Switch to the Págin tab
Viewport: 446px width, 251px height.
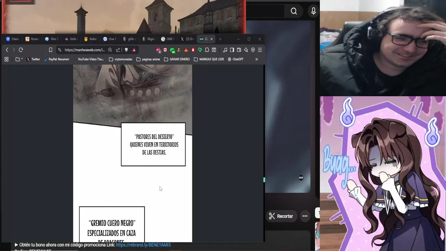(149, 39)
